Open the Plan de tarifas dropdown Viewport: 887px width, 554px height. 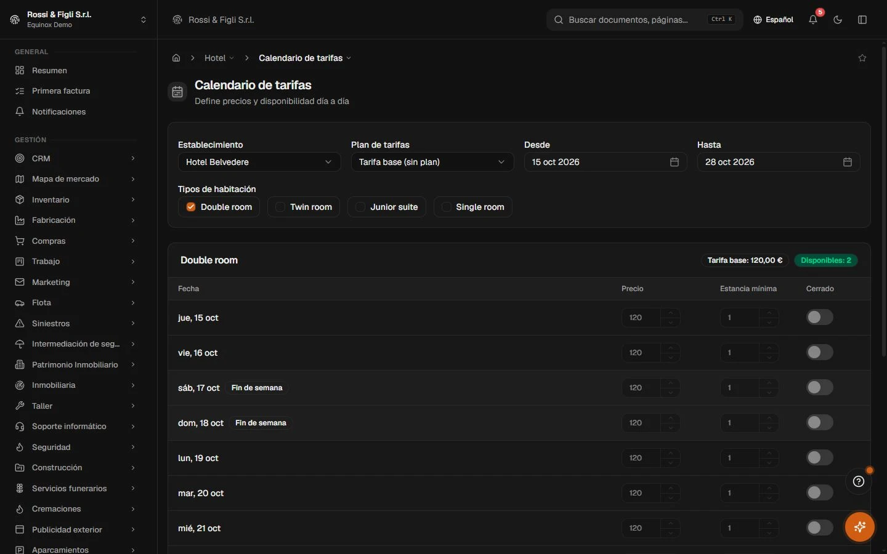(432, 162)
